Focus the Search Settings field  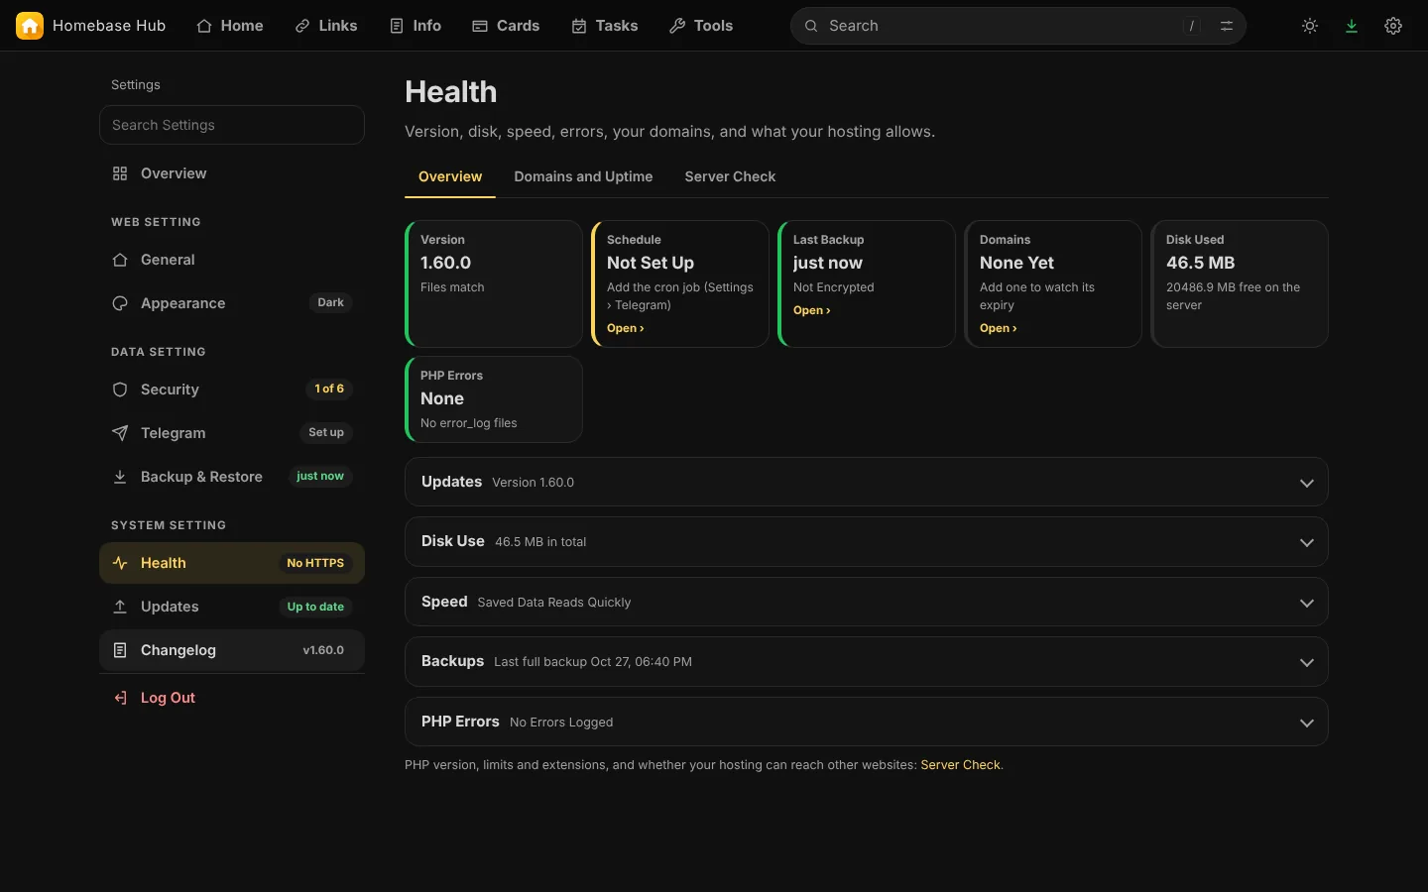coord(232,125)
